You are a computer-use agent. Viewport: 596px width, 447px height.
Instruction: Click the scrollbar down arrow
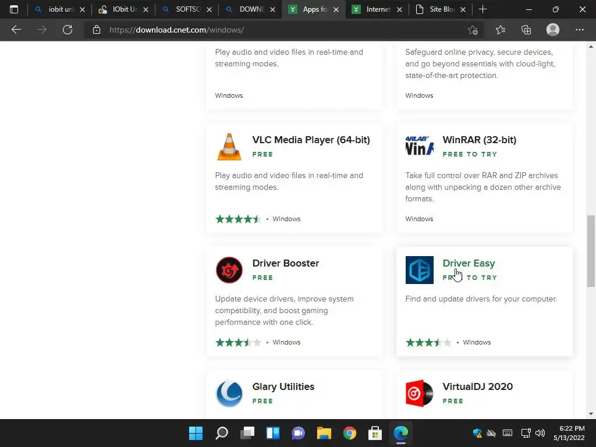point(591,414)
